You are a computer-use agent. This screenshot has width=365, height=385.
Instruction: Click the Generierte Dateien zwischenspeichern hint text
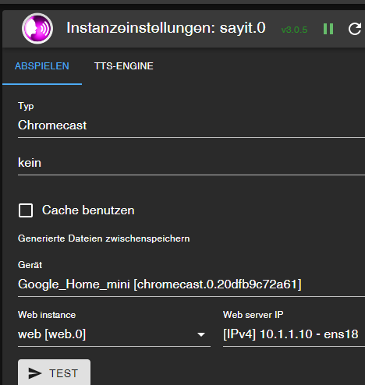[104, 238]
